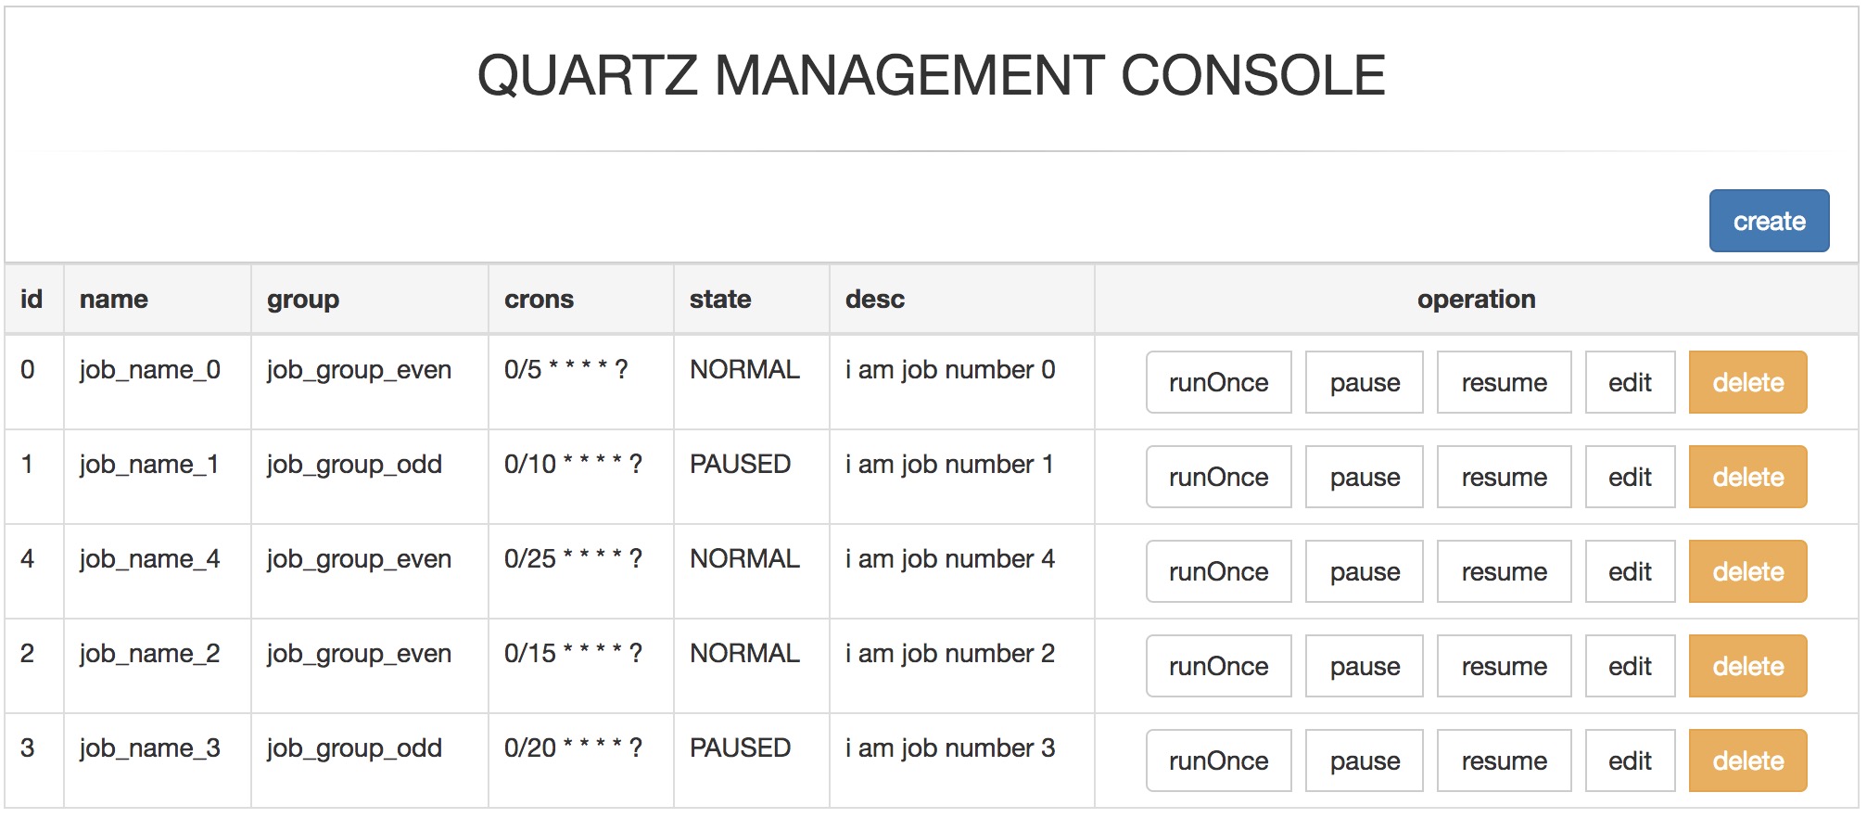Resume paused job_name_3

coord(1504,760)
